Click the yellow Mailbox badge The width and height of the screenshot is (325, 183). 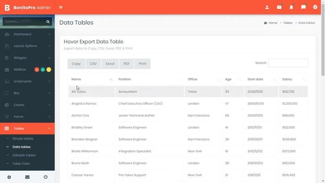coord(49,70)
